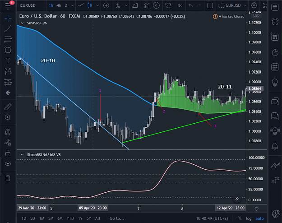Open the EURUSD cloud layout name
282x223 pixels.
(x=229, y=5)
